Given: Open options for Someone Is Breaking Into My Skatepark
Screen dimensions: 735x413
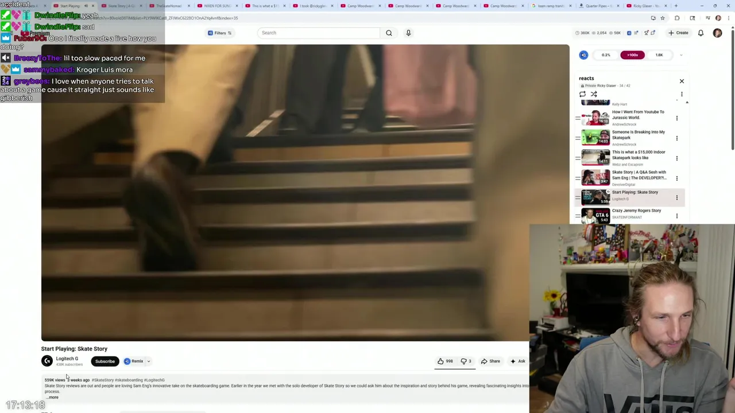Looking at the screenshot, I should pyautogui.click(x=676, y=138).
